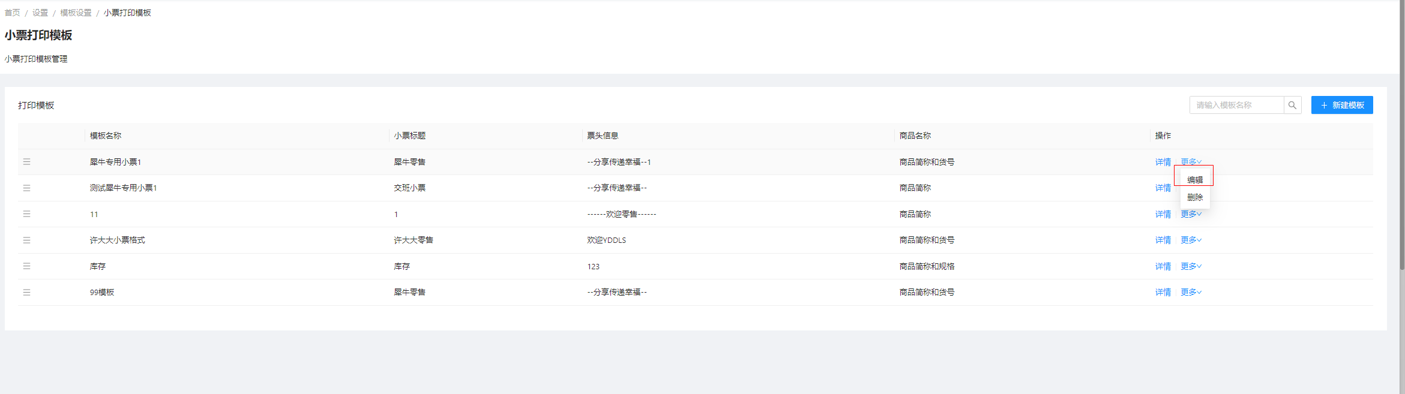
Task: Select the 123 header info cell
Action: pos(594,266)
